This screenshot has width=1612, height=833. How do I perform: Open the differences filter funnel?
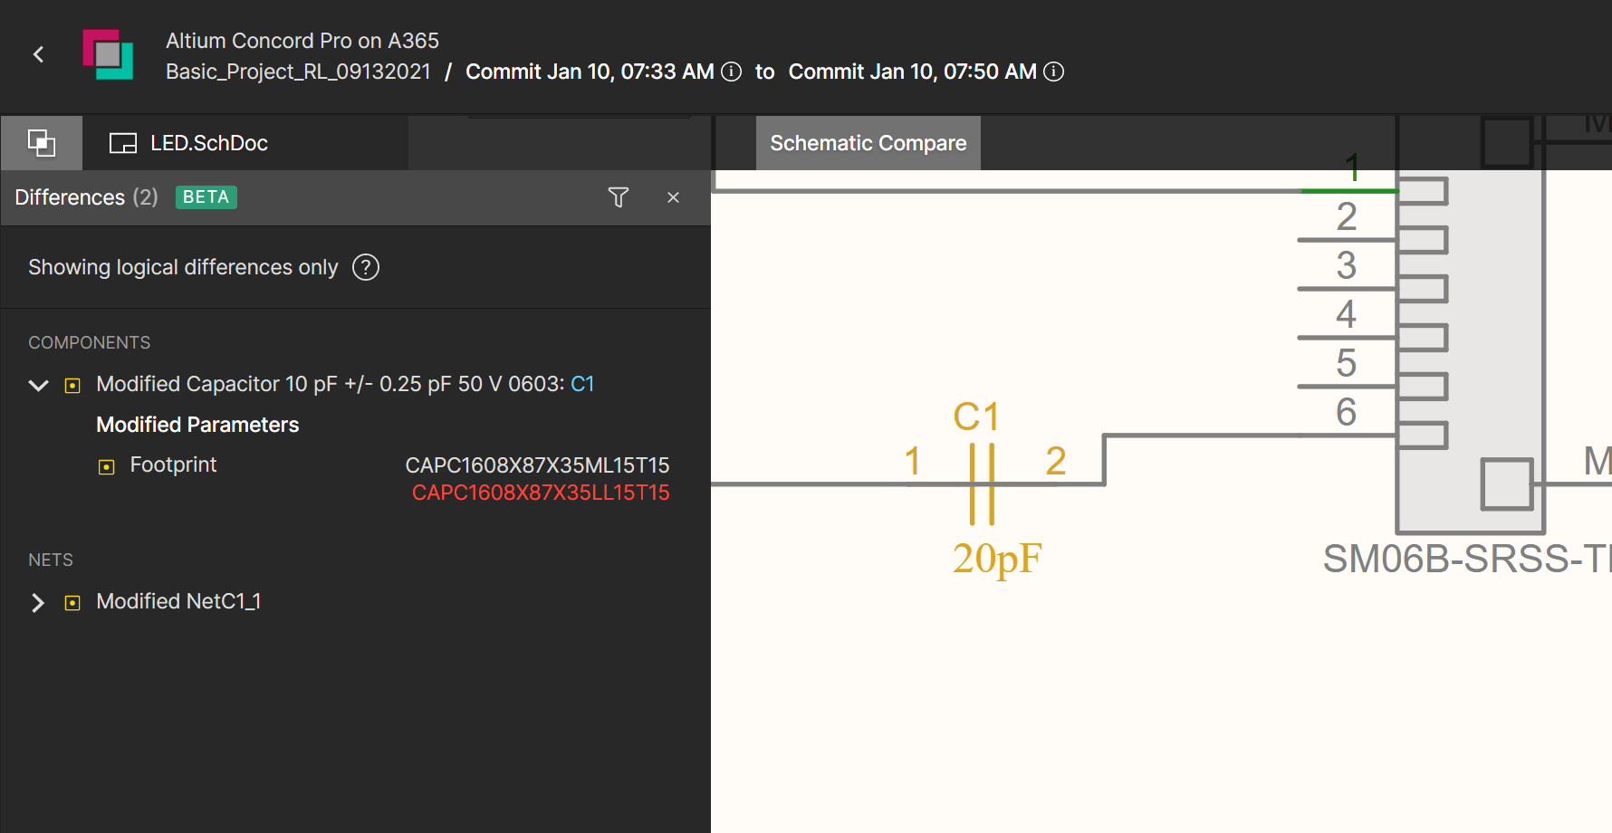pos(618,197)
